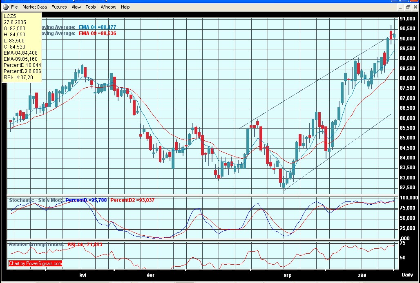Close the chart child window
This screenshot has width=420, height=283.
416,7
